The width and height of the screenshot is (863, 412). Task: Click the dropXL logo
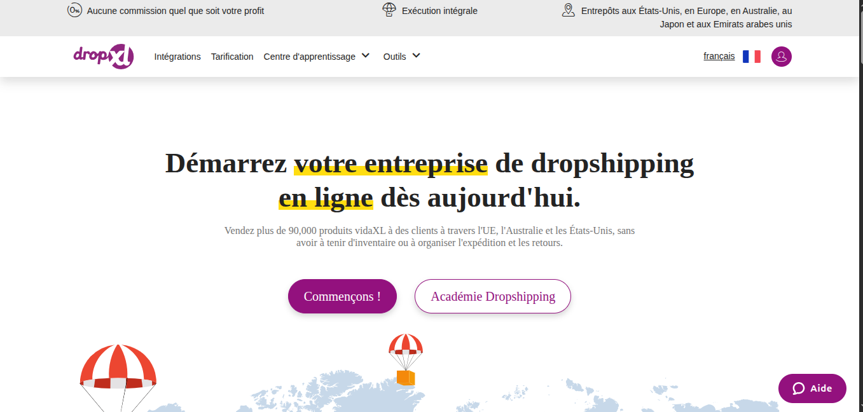(103, 57)
